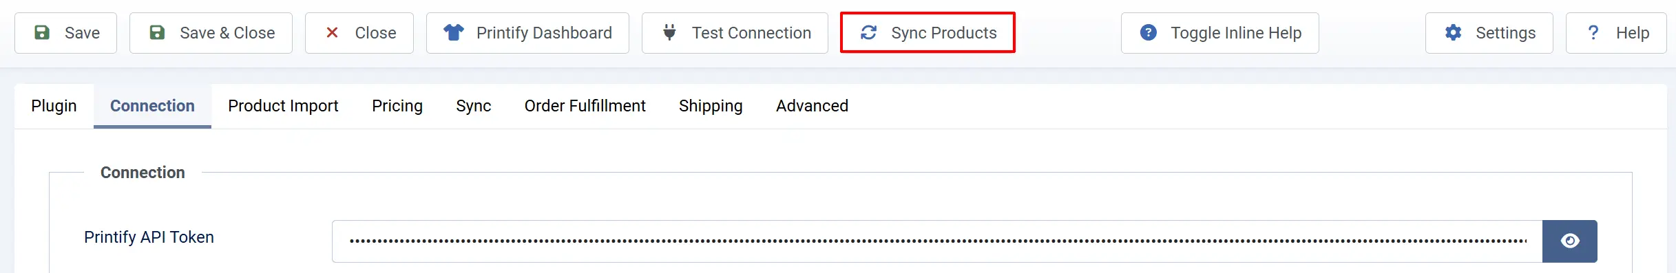Screen dimensions: 1676x273
Task: Open the Sync tab
Action: 473,106
